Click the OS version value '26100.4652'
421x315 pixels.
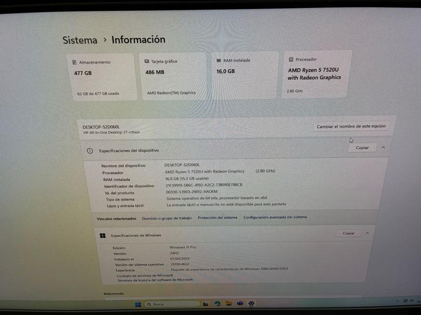pos(180,264)
